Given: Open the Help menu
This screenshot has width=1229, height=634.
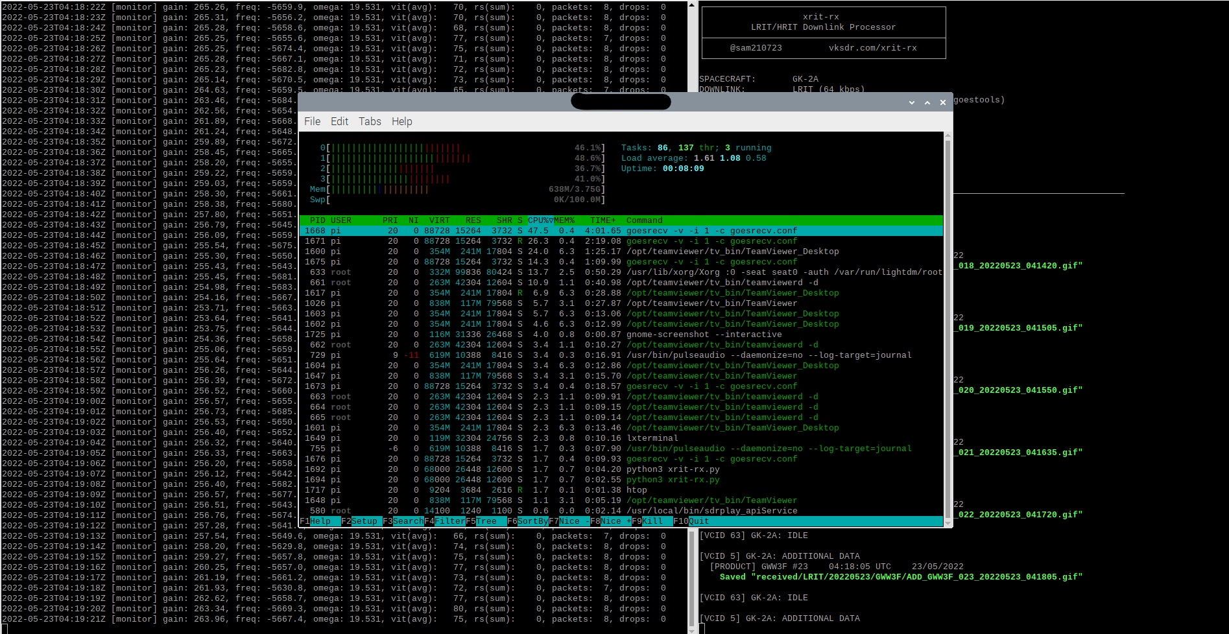Looking at the screenshot, I should (401, 121).
